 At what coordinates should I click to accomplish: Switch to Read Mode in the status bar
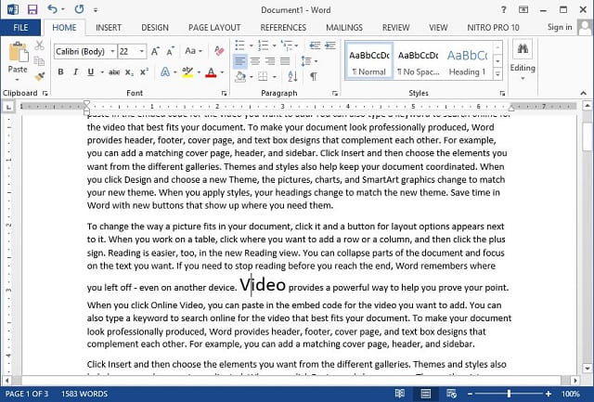(400, 394)
